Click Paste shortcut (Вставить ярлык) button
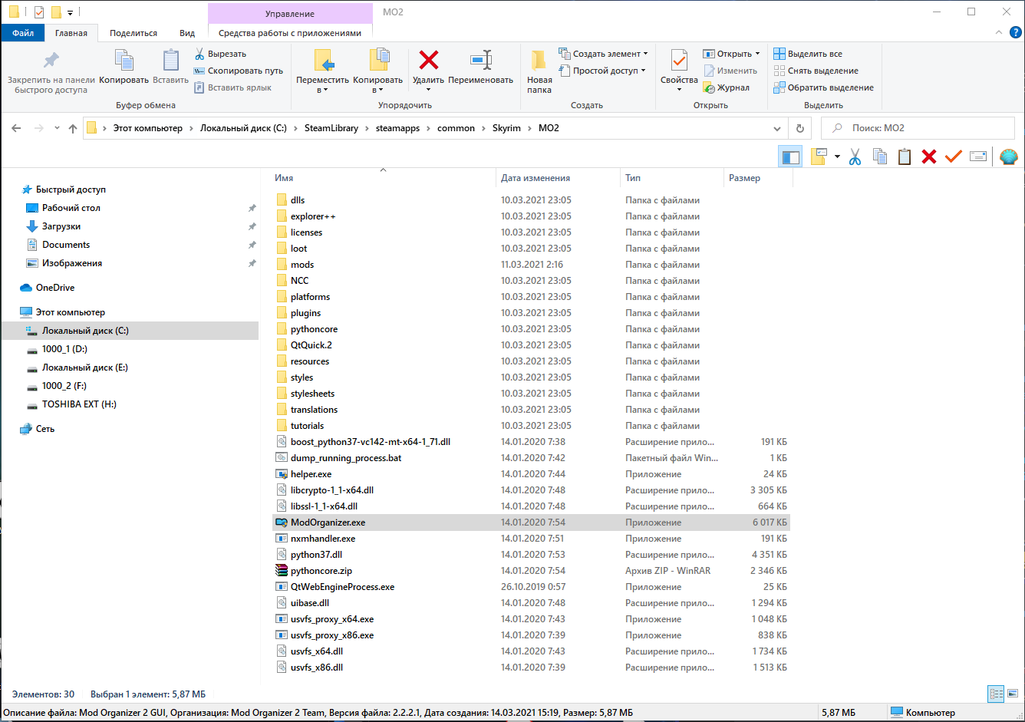The image size is (1025, 722). point(231,87)
